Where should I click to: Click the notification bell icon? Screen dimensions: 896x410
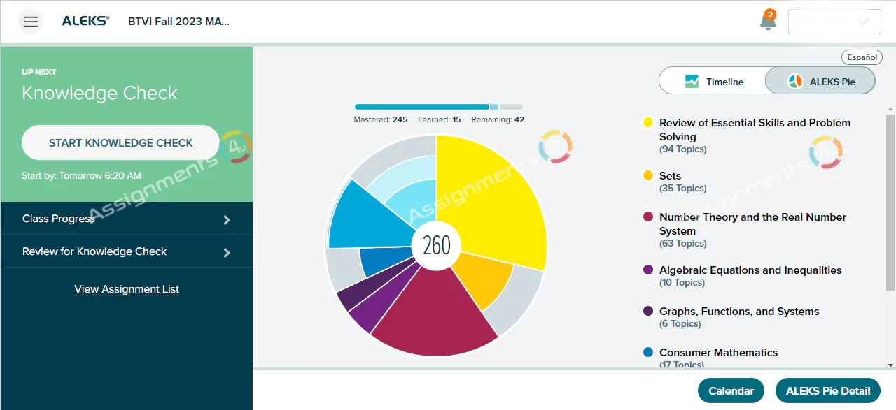click(x=768, y=21)
